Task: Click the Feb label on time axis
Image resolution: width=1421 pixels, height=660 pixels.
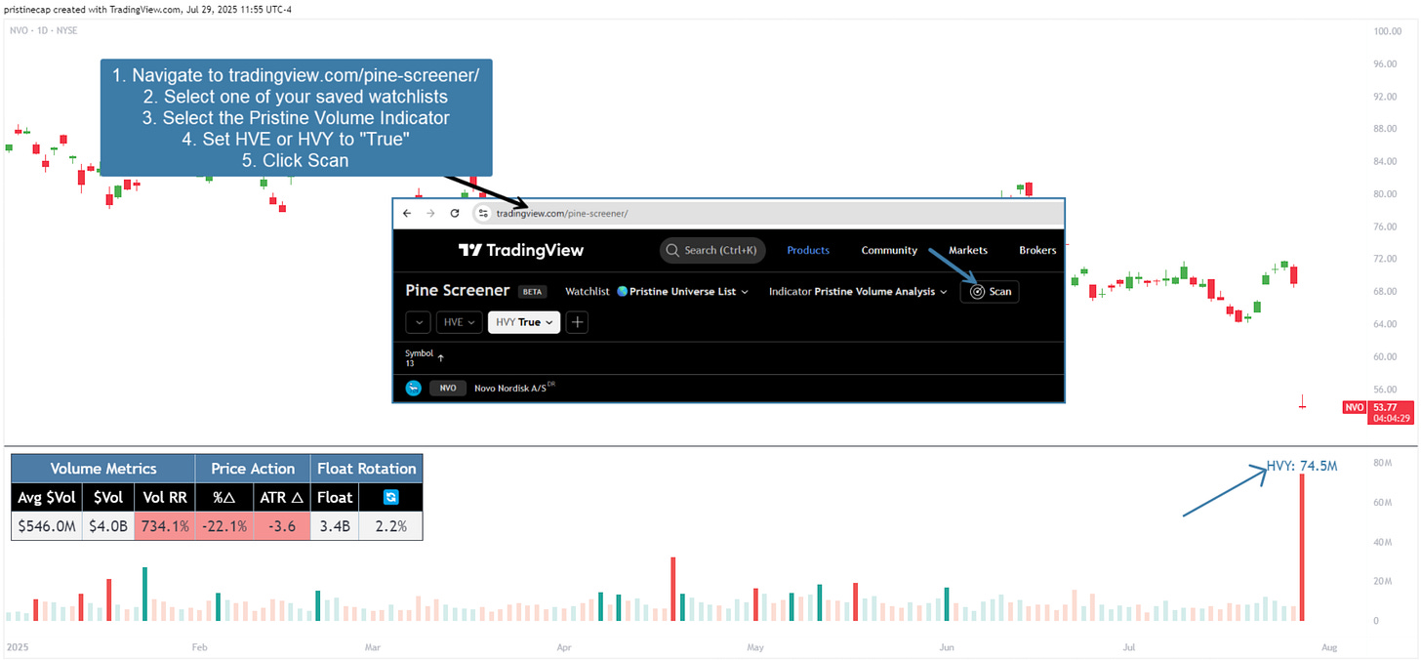Action: (x=200, y=646)
